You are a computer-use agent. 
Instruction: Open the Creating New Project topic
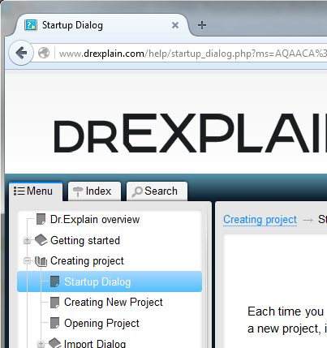point(114,303)
